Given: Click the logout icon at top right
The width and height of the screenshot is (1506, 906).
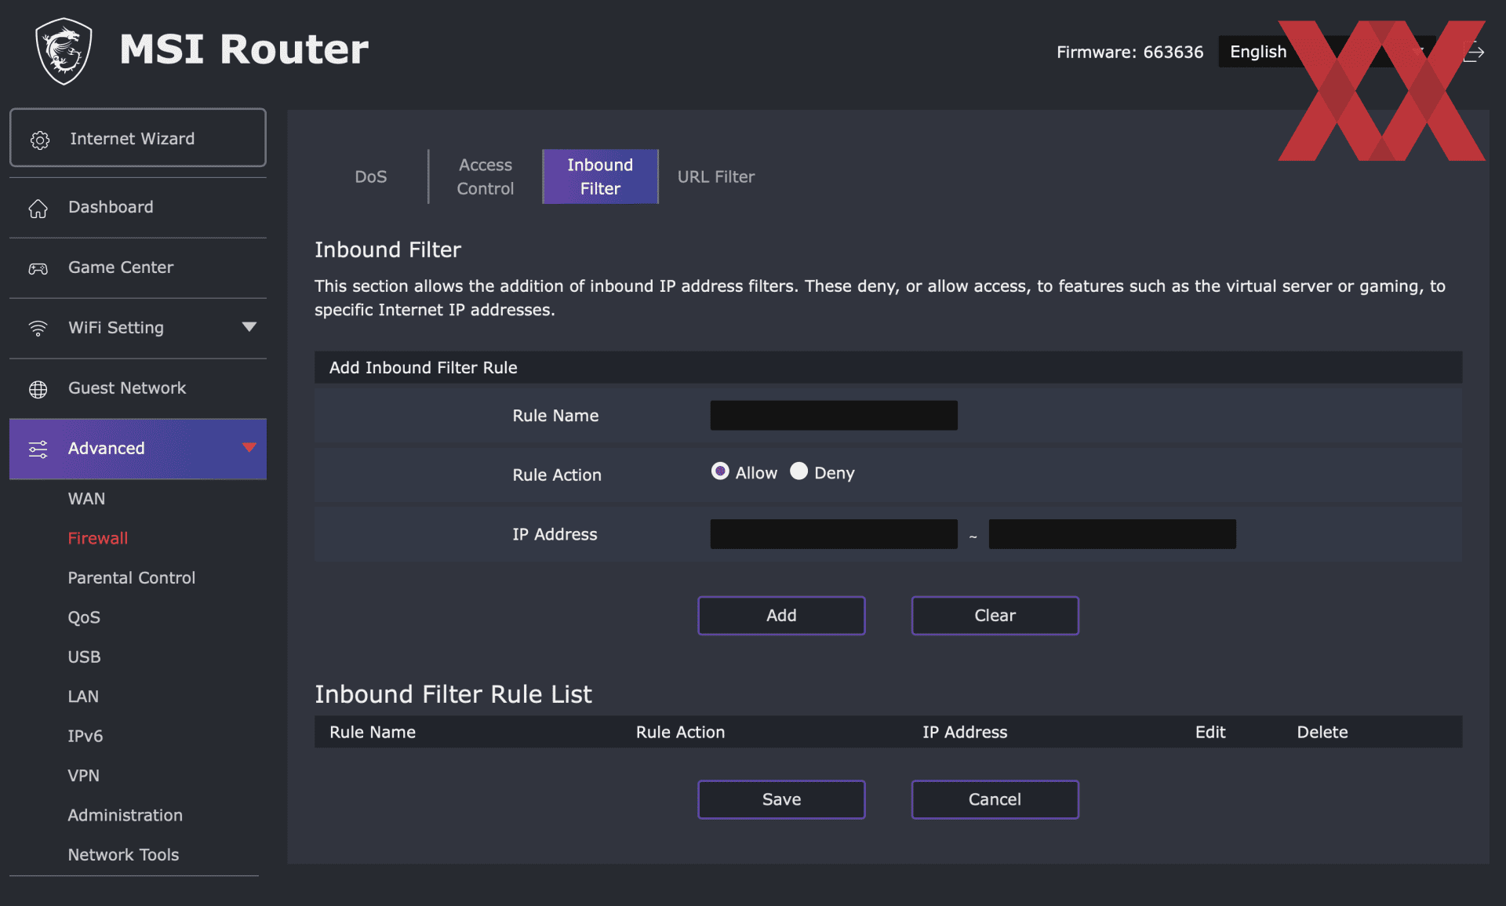Looking at the screenshot, I should point(1474,52).
